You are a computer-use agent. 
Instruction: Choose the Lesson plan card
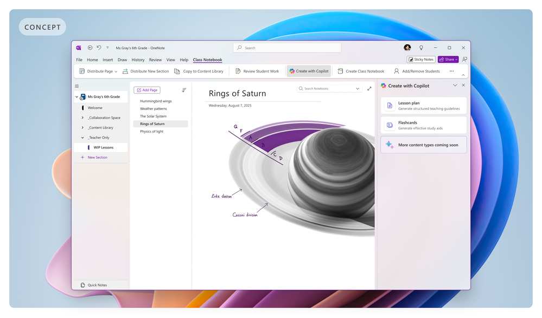(x=423, y=106)
